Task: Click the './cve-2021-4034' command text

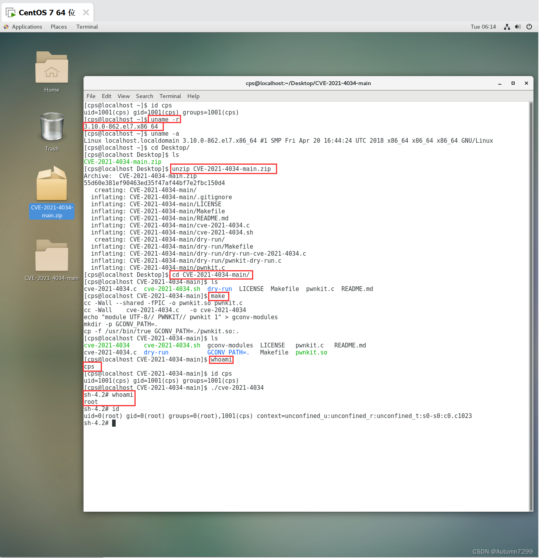Action: coord(237,388)
